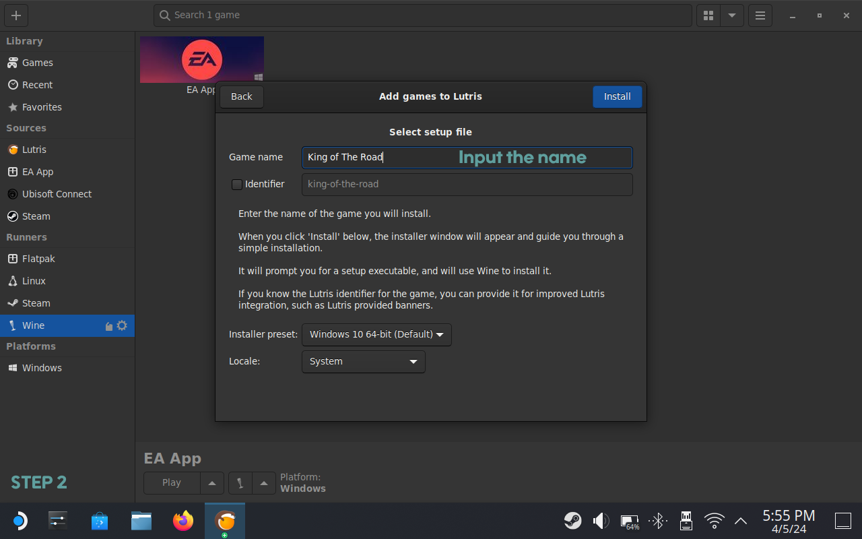The width and height of the screenshot is (862, 539).
Task: Switch to grid view icon
Action: point(708,15)
